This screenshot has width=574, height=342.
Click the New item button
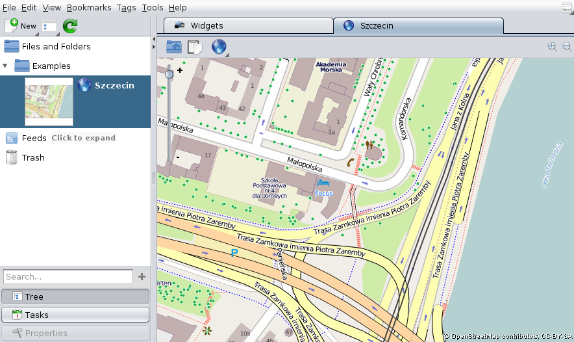point(20,26)
